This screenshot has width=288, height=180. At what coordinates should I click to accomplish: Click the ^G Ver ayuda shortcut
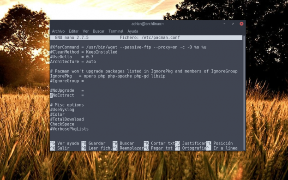coord(65,143)
